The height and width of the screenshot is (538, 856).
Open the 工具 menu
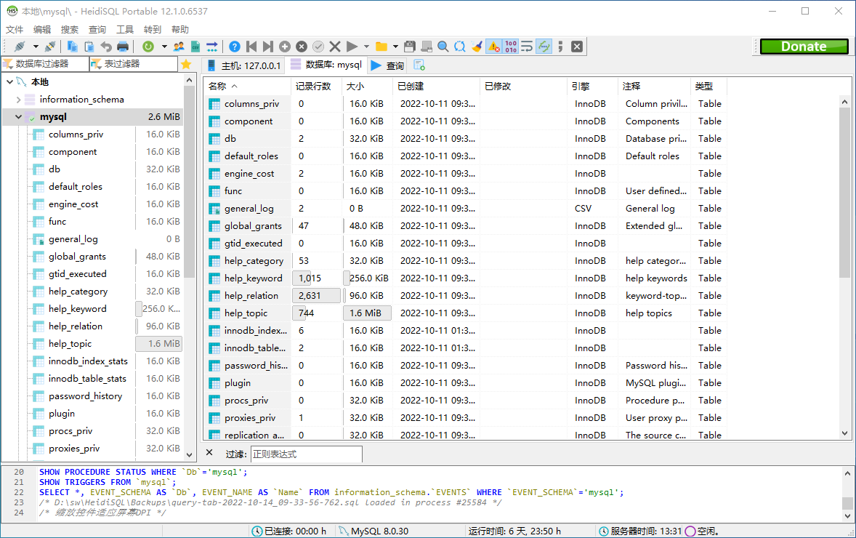tap(125, 30)
